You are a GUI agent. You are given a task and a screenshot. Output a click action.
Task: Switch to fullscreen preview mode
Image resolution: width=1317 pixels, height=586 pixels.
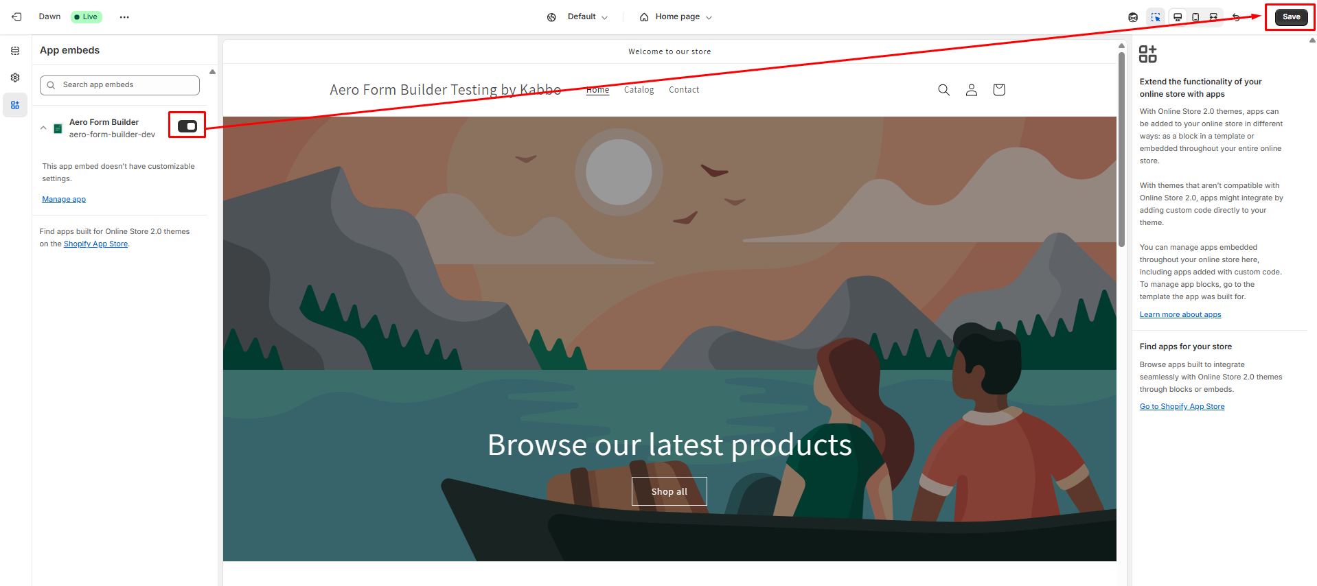pyautogui.click(x=1213, y=17)
